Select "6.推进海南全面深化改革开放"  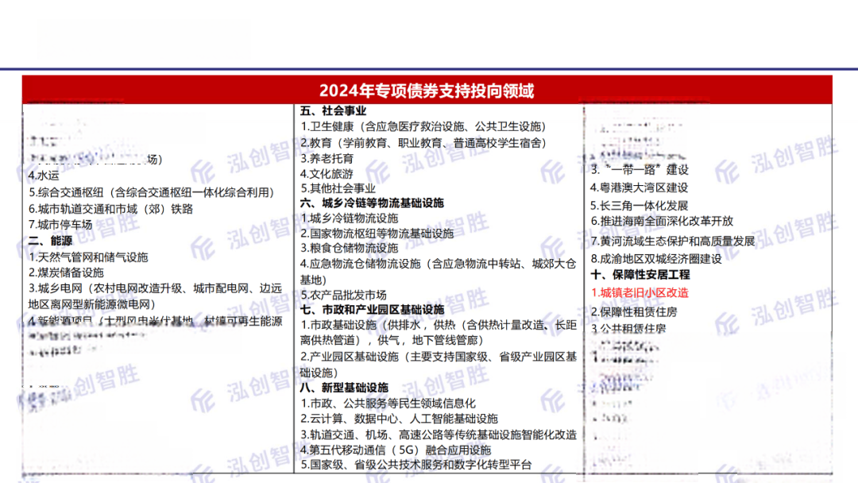click(662, 221)
